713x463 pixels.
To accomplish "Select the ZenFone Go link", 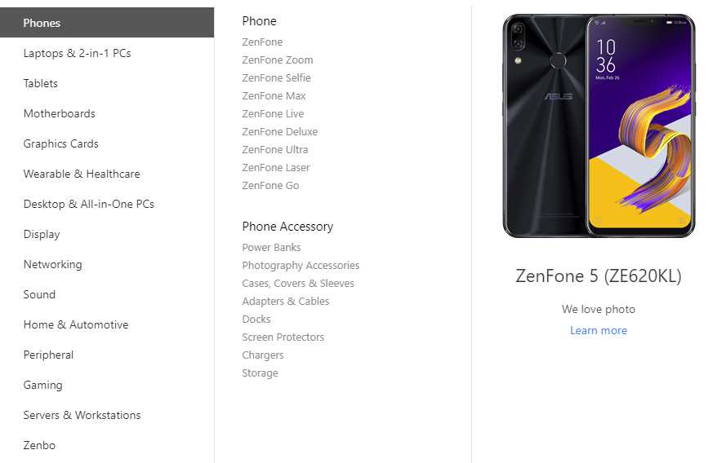I will point(270,185).
